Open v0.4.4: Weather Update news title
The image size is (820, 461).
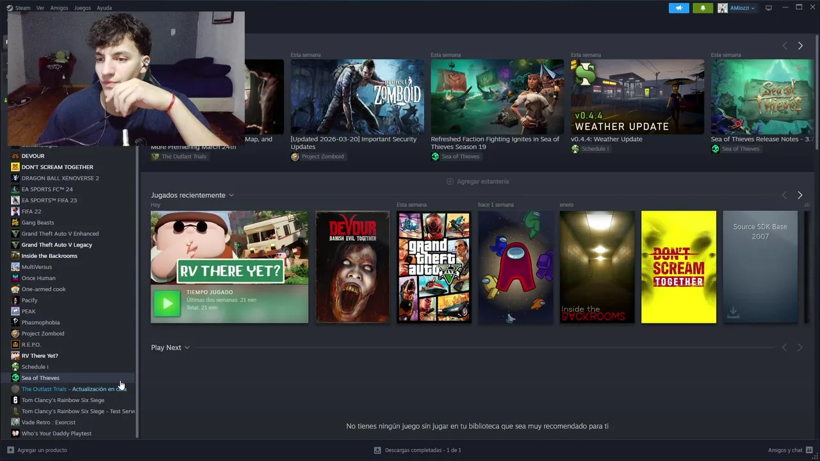(x=607, y=139)
